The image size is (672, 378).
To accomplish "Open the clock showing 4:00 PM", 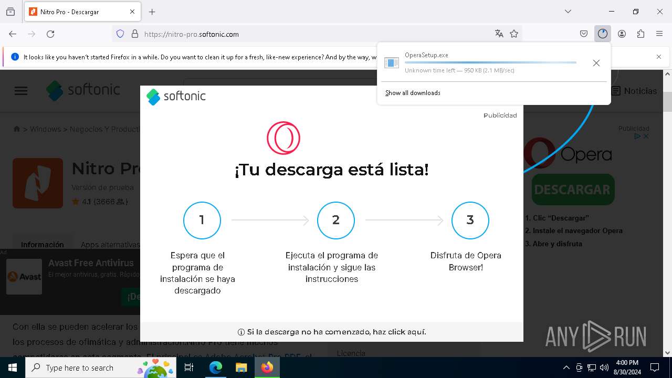I will tap(627, 367).
